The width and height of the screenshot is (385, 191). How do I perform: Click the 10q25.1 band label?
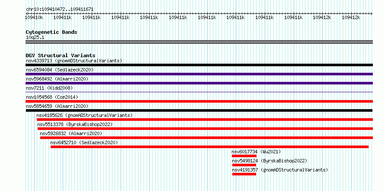coord(35,38)
